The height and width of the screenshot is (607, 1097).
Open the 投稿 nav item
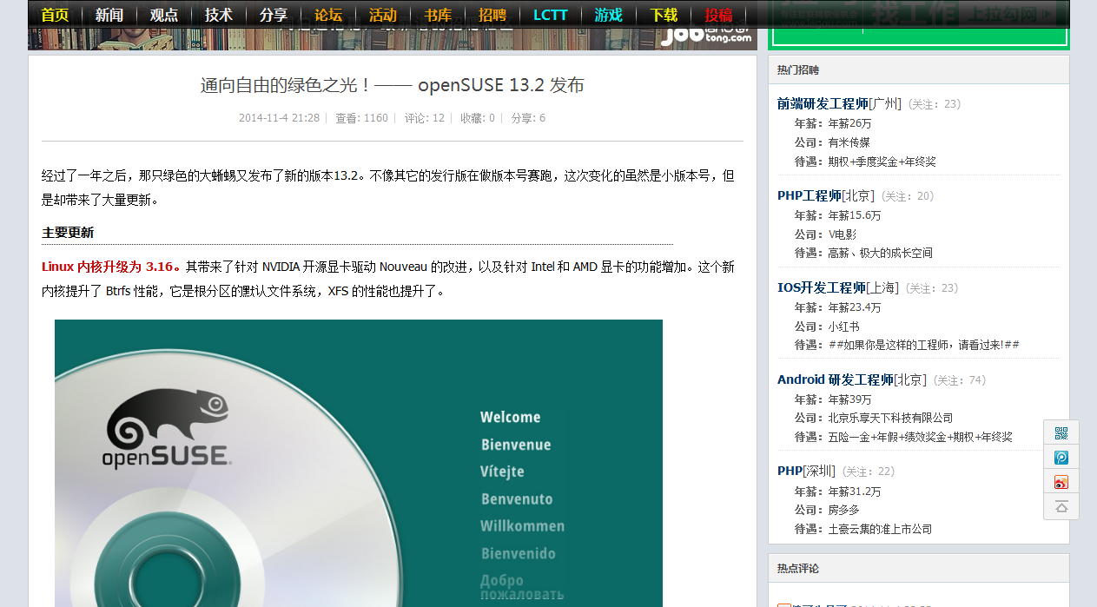coord(718,15)
